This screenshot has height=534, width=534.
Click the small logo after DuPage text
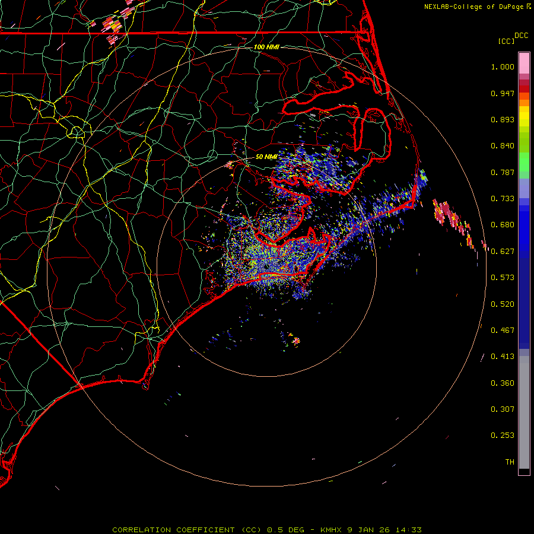point(528,7)
